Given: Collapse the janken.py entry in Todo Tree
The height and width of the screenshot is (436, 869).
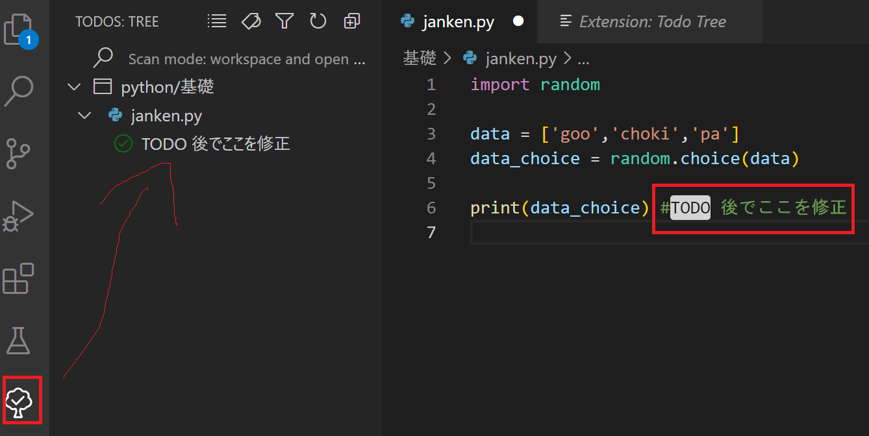Looking at the screenshot, I should point(84,115).
